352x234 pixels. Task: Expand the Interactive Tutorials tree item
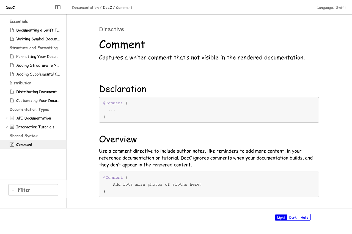(x=7, y=127)
